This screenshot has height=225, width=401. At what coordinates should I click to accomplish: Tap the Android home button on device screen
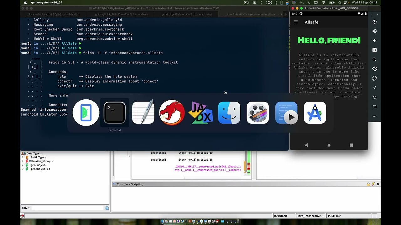[329, 145]
